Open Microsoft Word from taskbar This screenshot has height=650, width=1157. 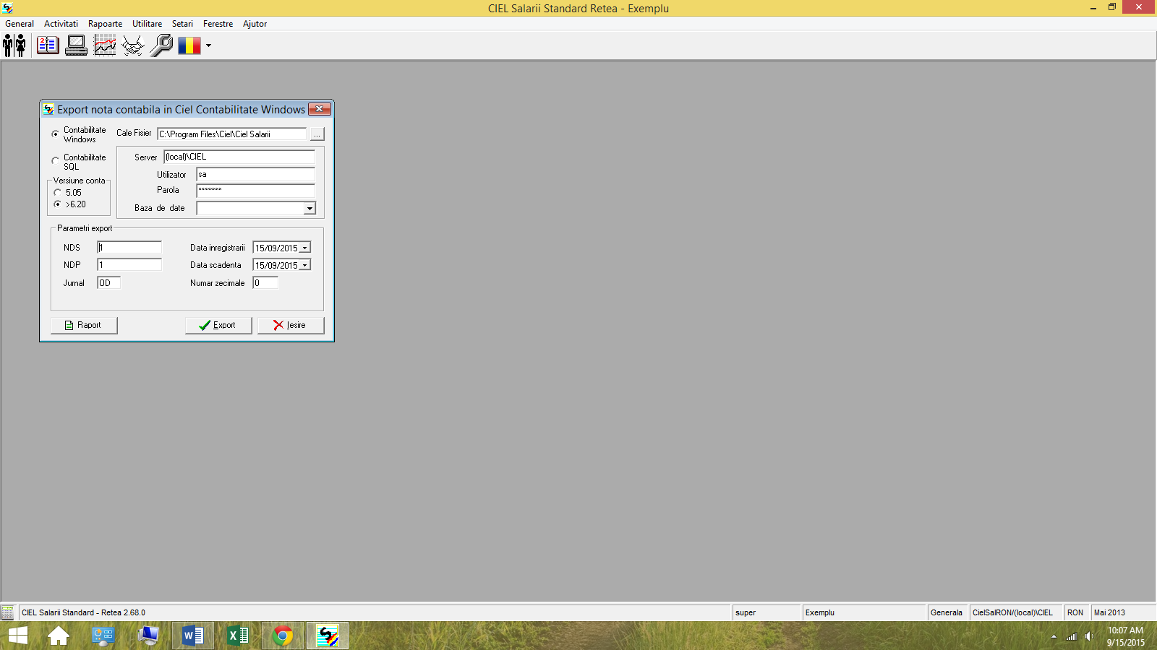pyautogui.click(x=193, y=636)
